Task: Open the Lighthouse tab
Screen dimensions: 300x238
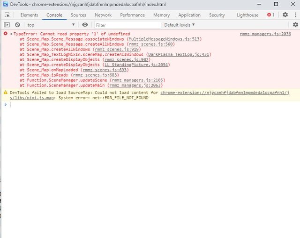Action: (247, 15)
